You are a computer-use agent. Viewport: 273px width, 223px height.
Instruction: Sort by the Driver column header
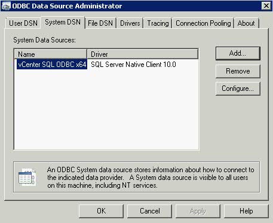click(x=143, y=54)
